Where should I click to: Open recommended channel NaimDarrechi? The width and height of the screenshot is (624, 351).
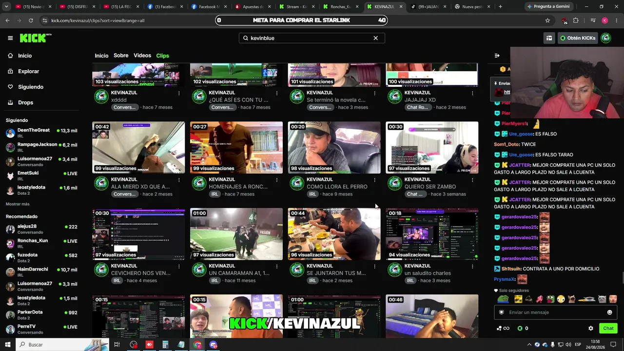point(41,272)
